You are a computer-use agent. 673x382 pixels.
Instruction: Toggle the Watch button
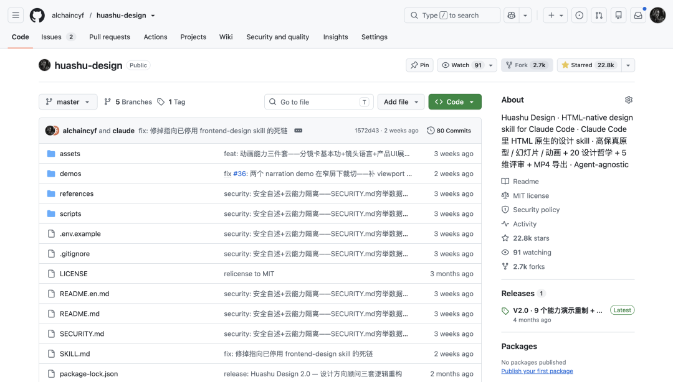(x=461, y=65)
